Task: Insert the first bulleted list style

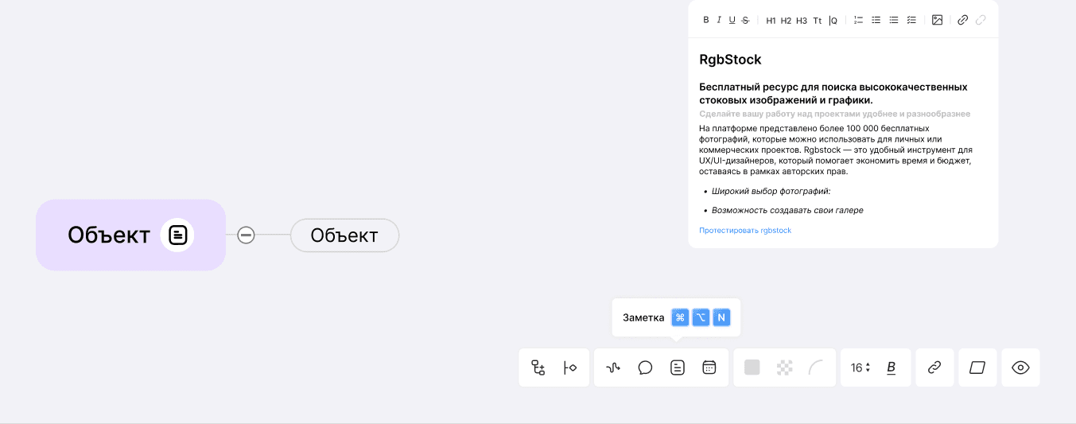Action: point(876,20)
